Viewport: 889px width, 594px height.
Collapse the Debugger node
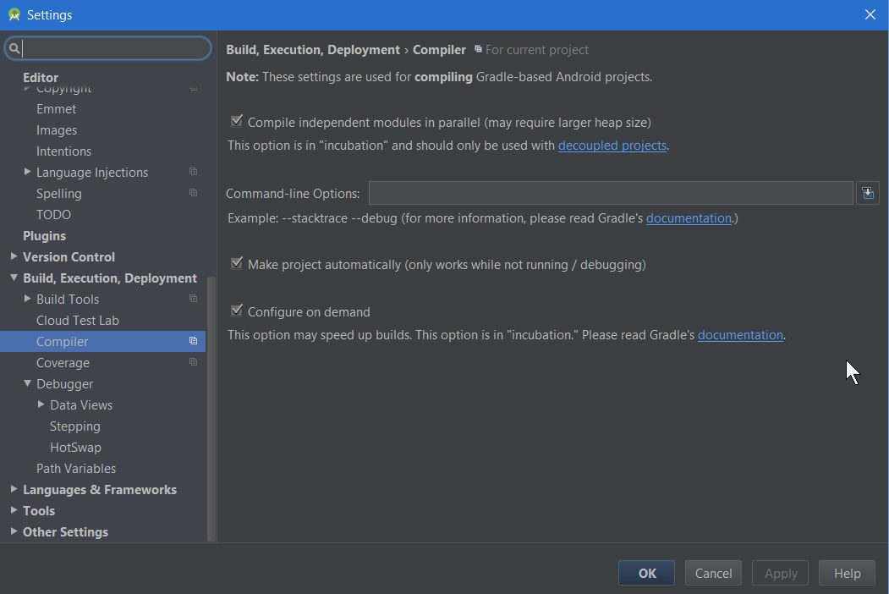pyautogui.click(x=27, y=383)
